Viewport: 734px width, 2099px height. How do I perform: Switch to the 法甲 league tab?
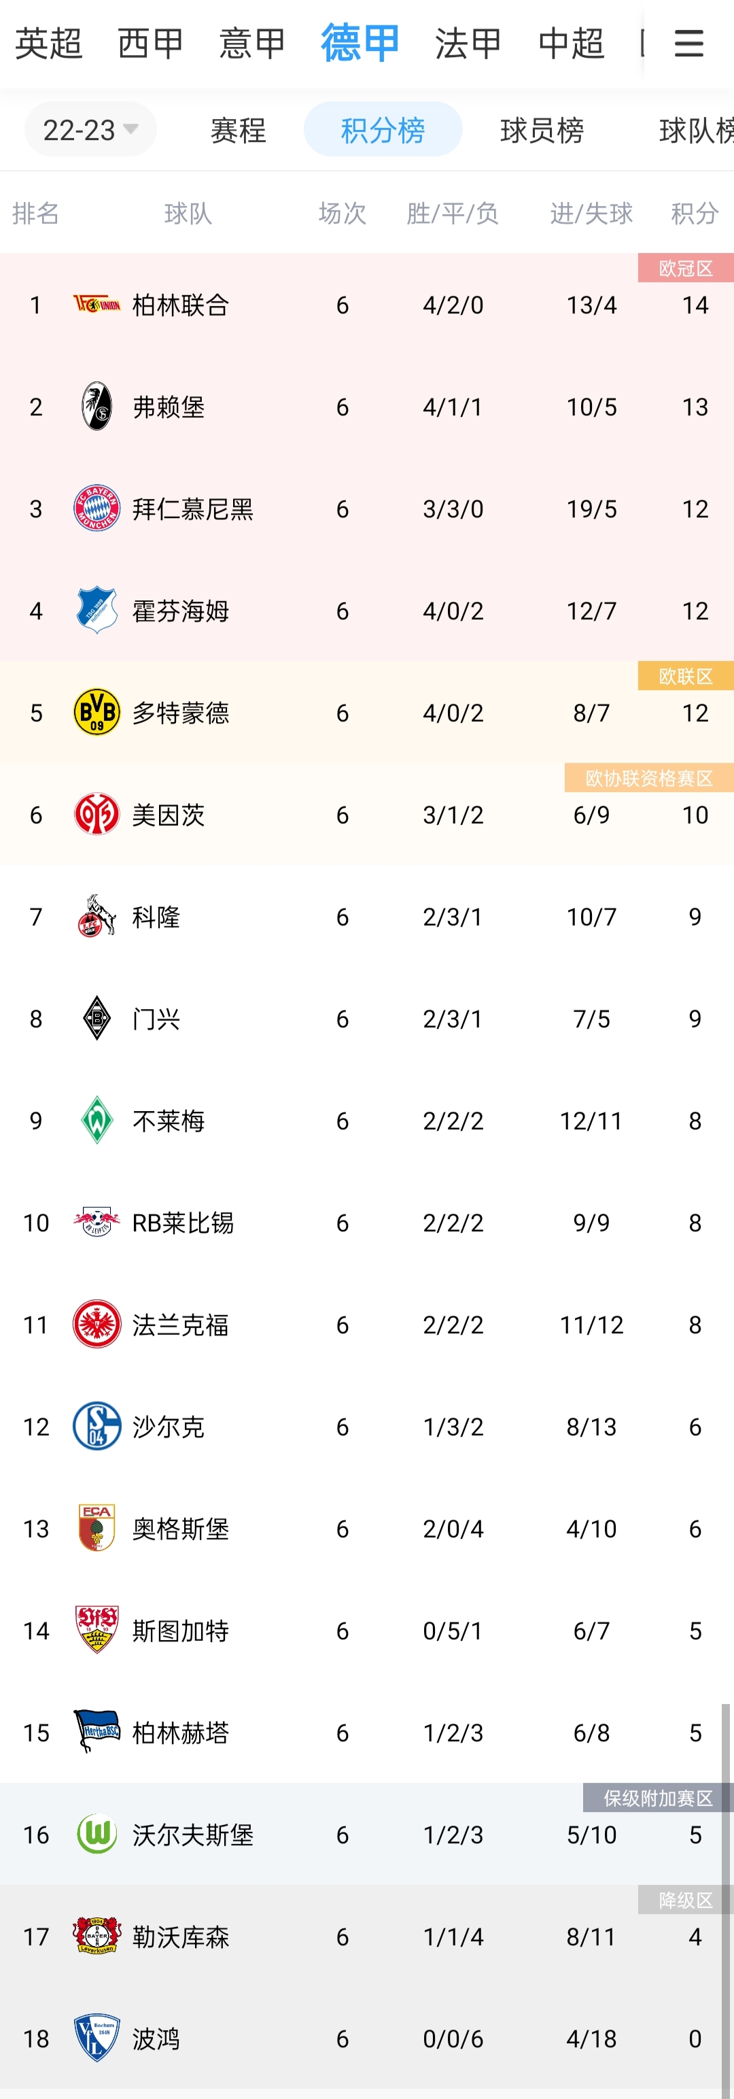(468, 44)
